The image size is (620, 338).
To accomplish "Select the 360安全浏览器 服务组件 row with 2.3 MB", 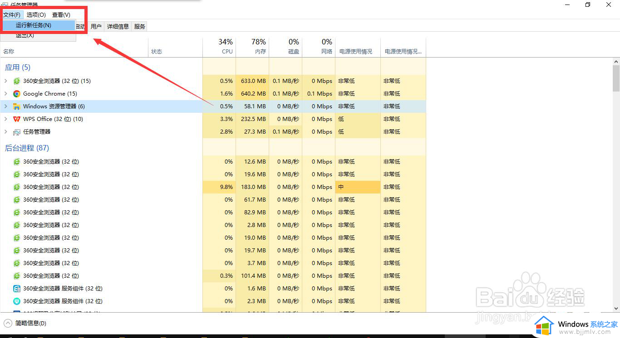I will (x=213, y=301).
